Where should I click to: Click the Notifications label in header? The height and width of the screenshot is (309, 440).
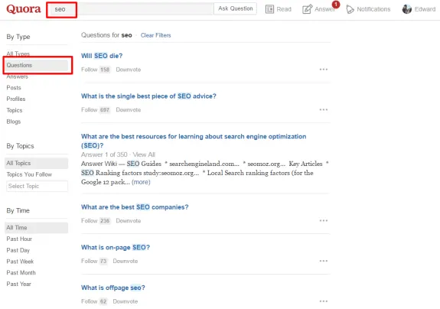[373, 9]
